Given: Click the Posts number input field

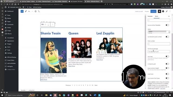Looking at the screenshot, I should point(159,44).
